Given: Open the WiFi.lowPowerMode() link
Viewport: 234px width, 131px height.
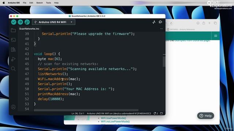Looking at the screenshot, I should click(113, 118).
